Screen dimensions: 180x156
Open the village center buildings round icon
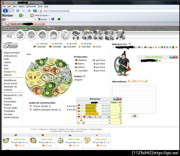coord(31,35)
